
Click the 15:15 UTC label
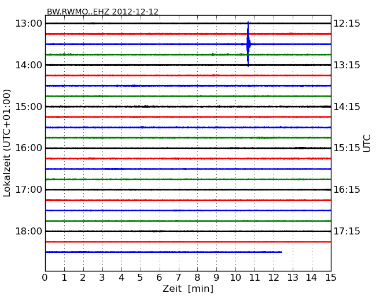347,148
